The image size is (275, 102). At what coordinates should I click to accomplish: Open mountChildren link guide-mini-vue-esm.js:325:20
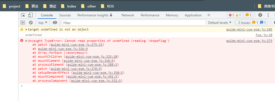91,57
